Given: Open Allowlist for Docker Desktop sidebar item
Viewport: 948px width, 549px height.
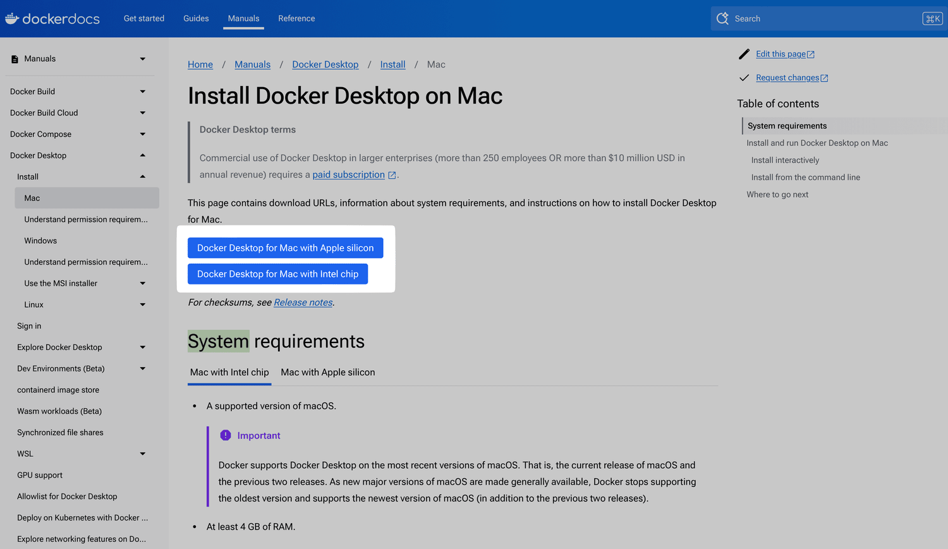Looking at the screenshot, I should tap(67, 497).
